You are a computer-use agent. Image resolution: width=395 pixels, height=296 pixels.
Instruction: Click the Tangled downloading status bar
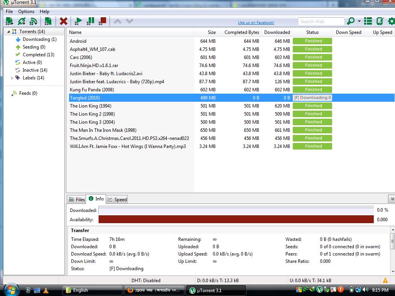(312, 98)
